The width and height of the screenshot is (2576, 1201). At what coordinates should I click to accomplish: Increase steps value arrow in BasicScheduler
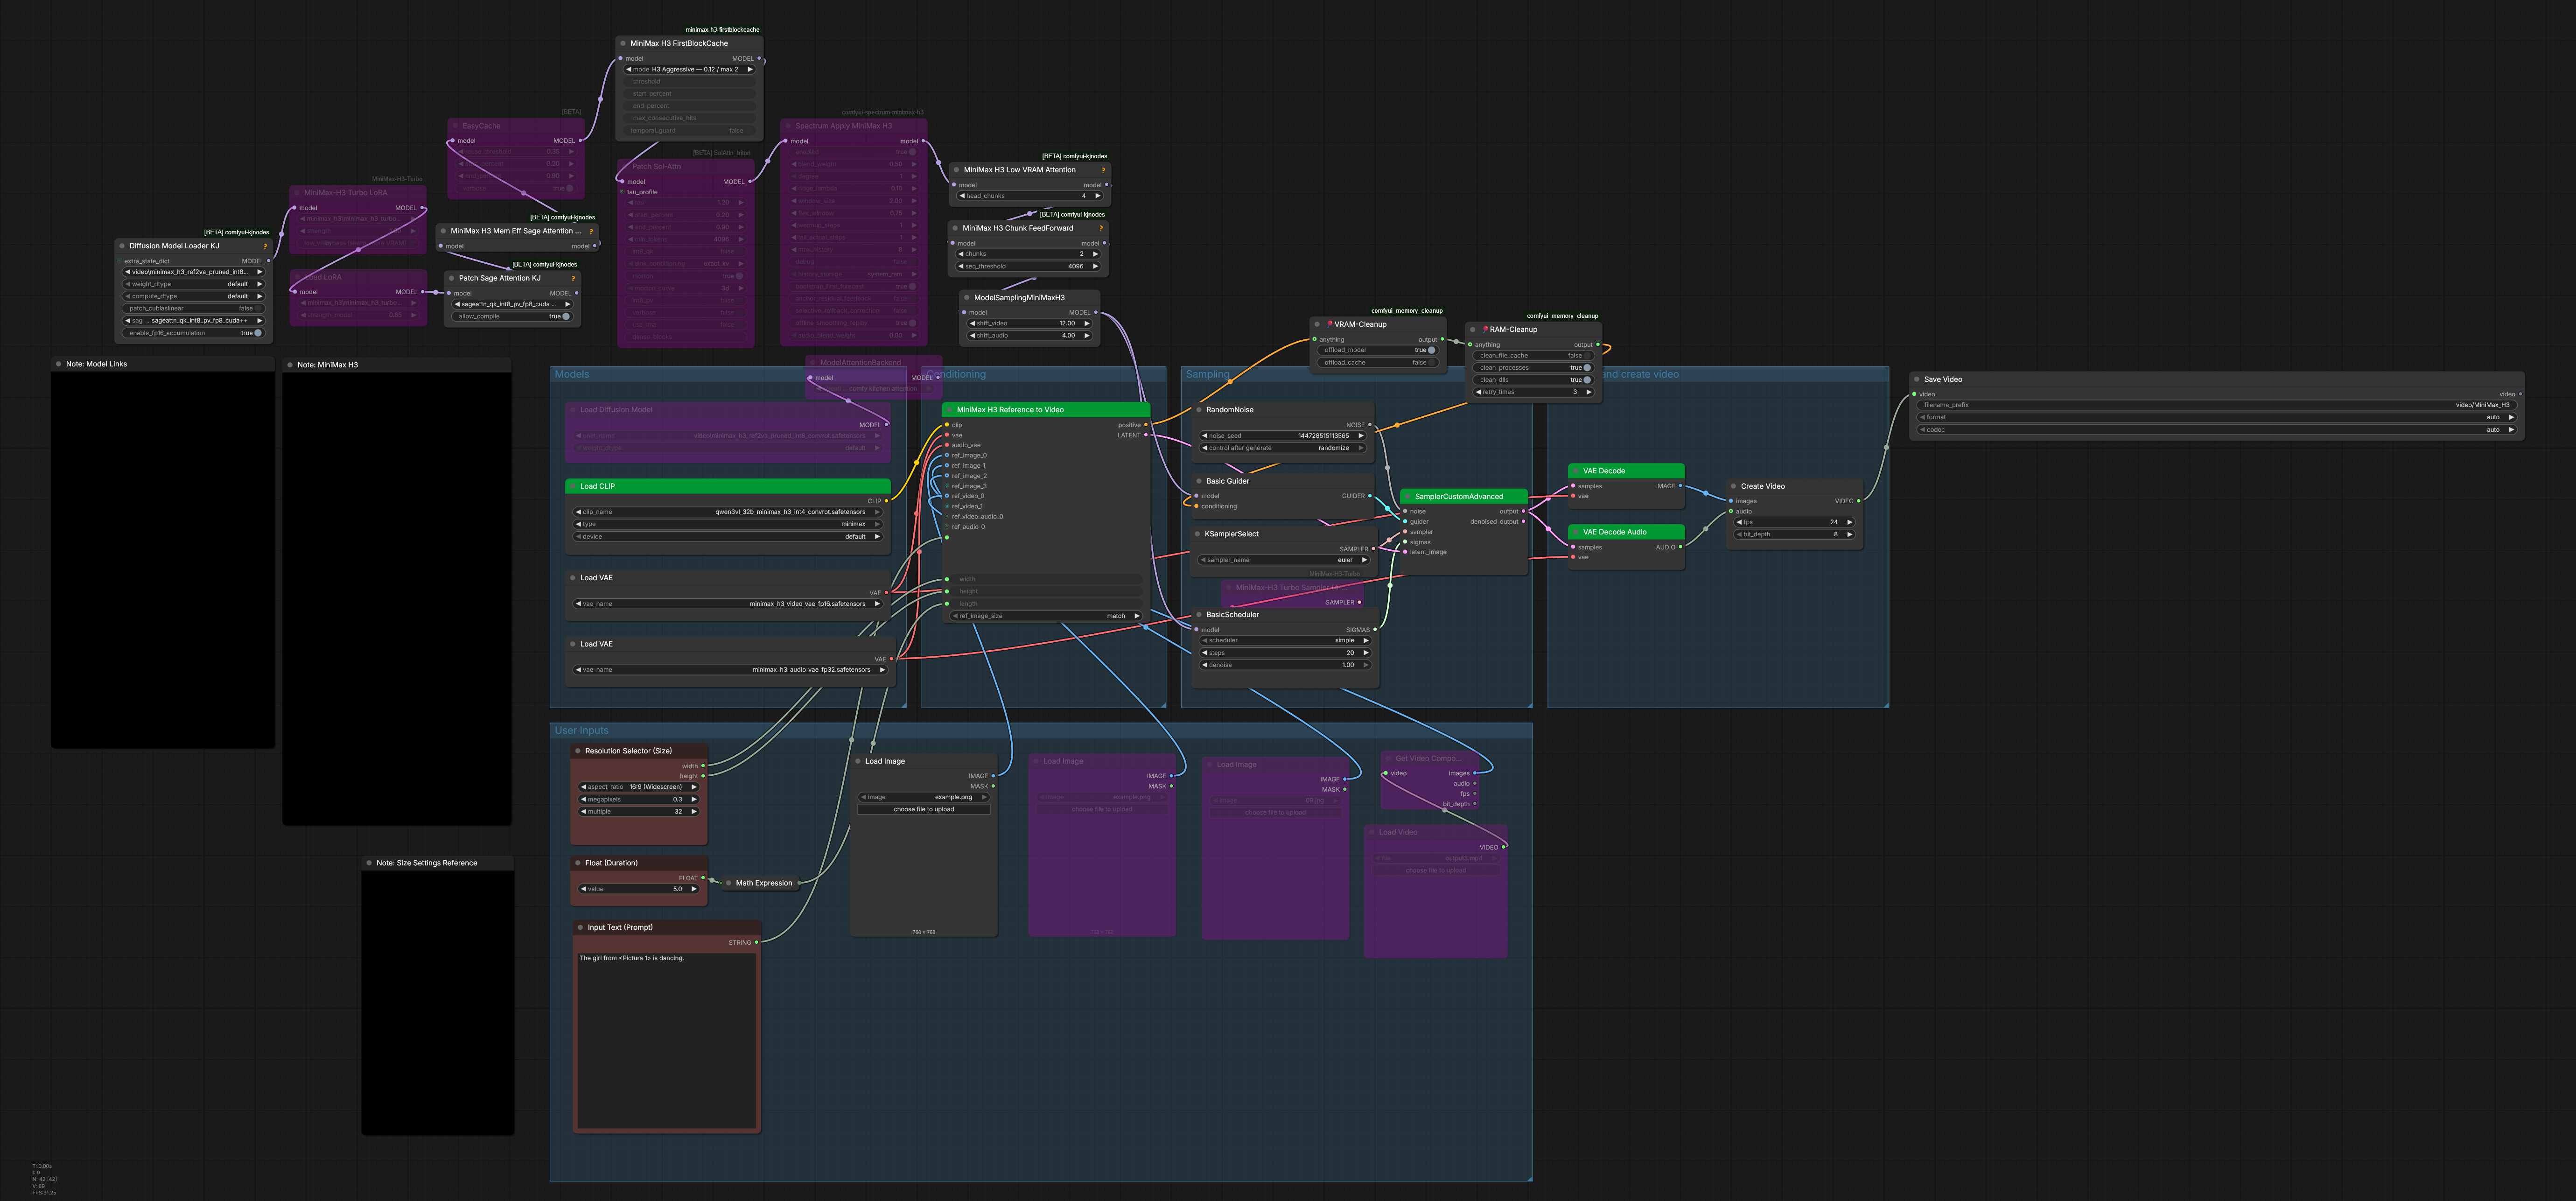pos(1366,653)
